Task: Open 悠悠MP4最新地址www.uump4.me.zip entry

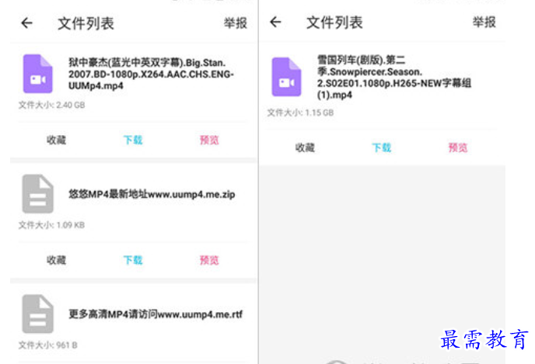Action: coord(152,194)
